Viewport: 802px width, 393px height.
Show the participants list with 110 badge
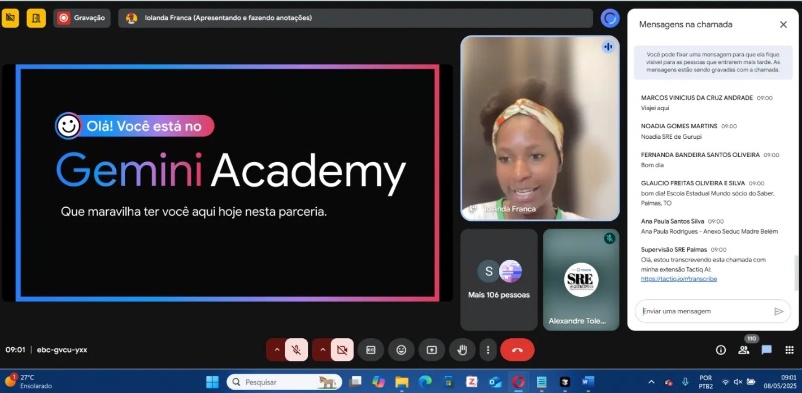click(x=744, y=350)
